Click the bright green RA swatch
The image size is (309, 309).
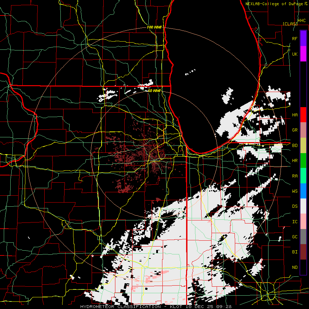click(x=303, y=175)
